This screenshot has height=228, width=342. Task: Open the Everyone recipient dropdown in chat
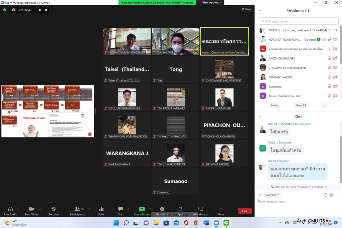272,195
